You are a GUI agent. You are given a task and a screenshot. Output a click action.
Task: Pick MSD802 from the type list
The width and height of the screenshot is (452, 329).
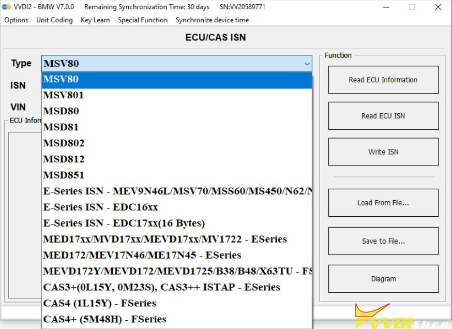[177, 143]
